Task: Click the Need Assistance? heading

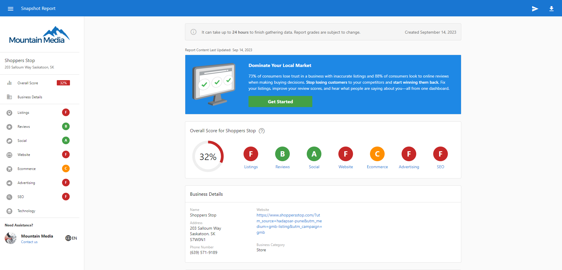Action: coord(19,225)
